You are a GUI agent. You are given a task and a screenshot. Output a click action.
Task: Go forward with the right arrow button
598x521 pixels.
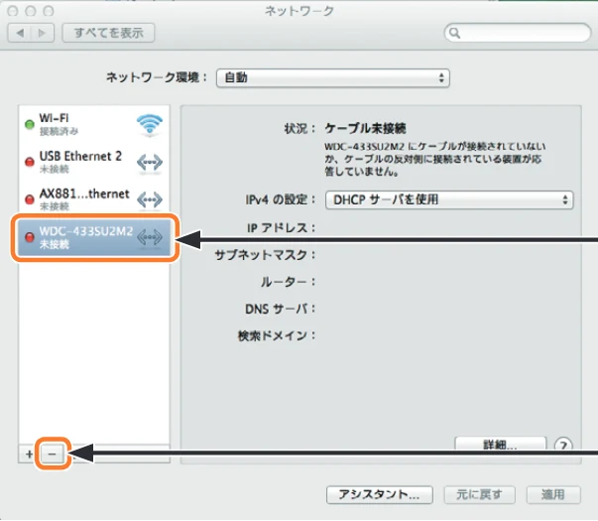43,33
